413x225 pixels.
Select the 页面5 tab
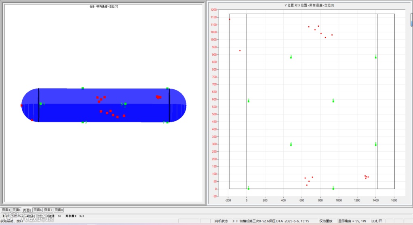(x=27, y=210)
